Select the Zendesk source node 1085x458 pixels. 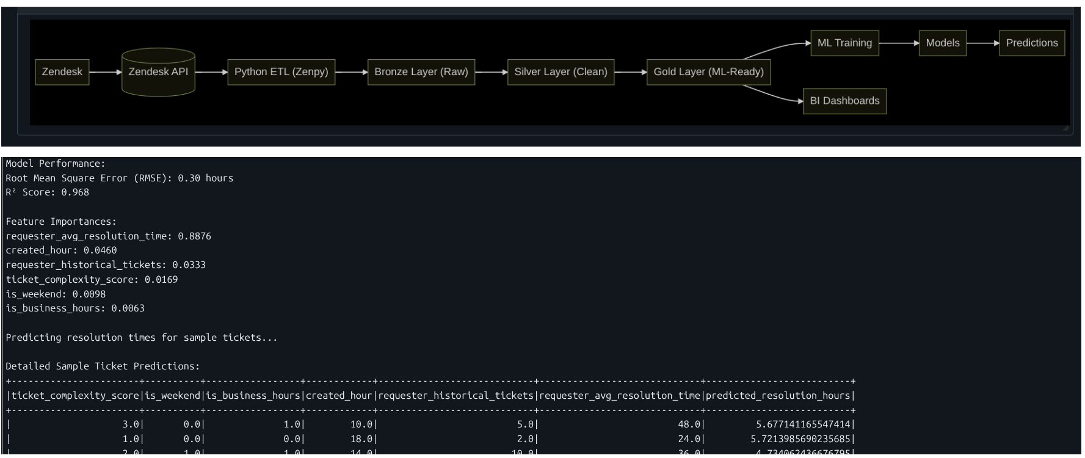coord(62,72)
